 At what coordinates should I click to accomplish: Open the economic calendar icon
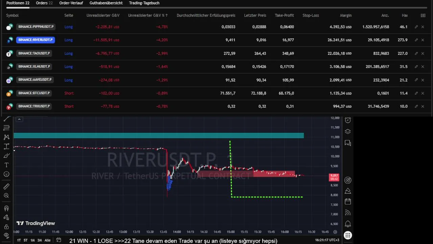348,202
